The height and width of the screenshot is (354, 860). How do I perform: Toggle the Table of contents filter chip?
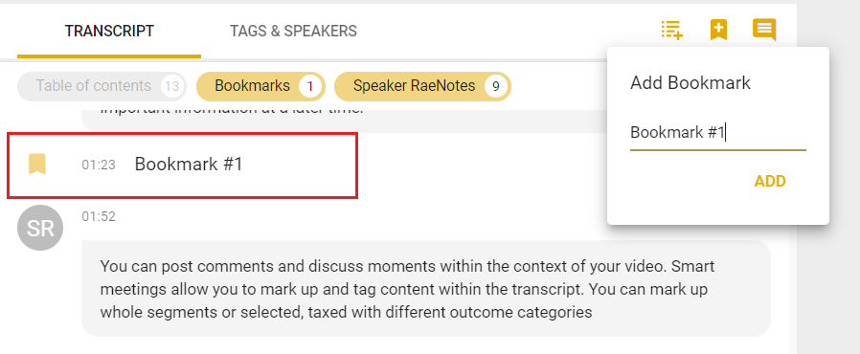[x=102, y=86]
